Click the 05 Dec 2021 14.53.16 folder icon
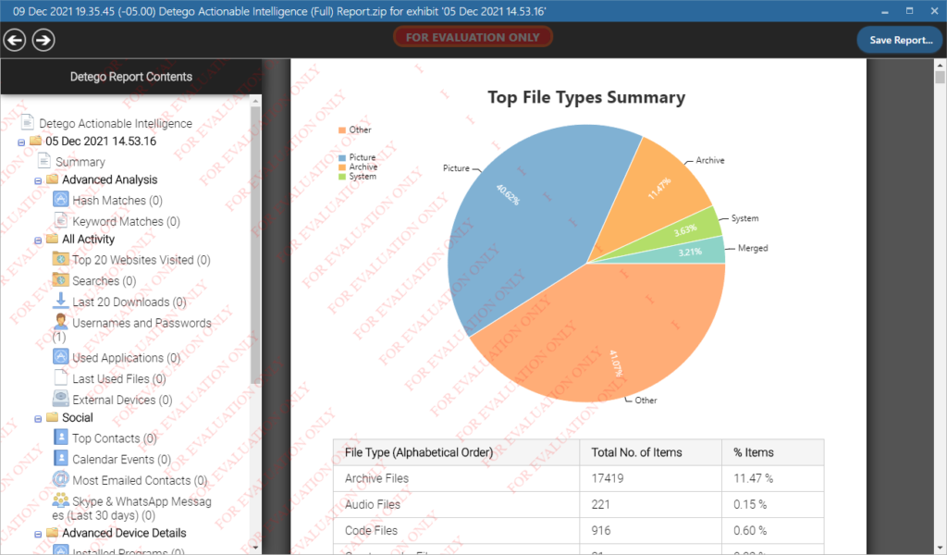The height and width of the screenshot is (555, 947). [x=36, y=141]
